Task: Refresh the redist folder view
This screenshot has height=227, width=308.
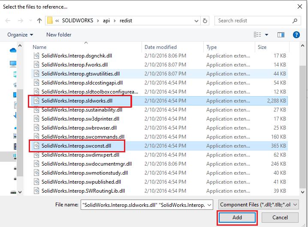Action: [205, 21]
